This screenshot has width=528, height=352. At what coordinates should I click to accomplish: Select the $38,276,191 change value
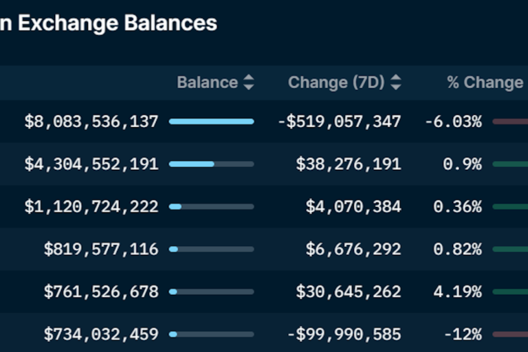(349, 164)
